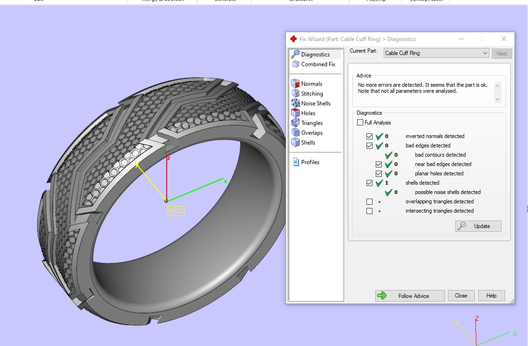Uncheck inverted normals detected checkbox

coord(369,136)
